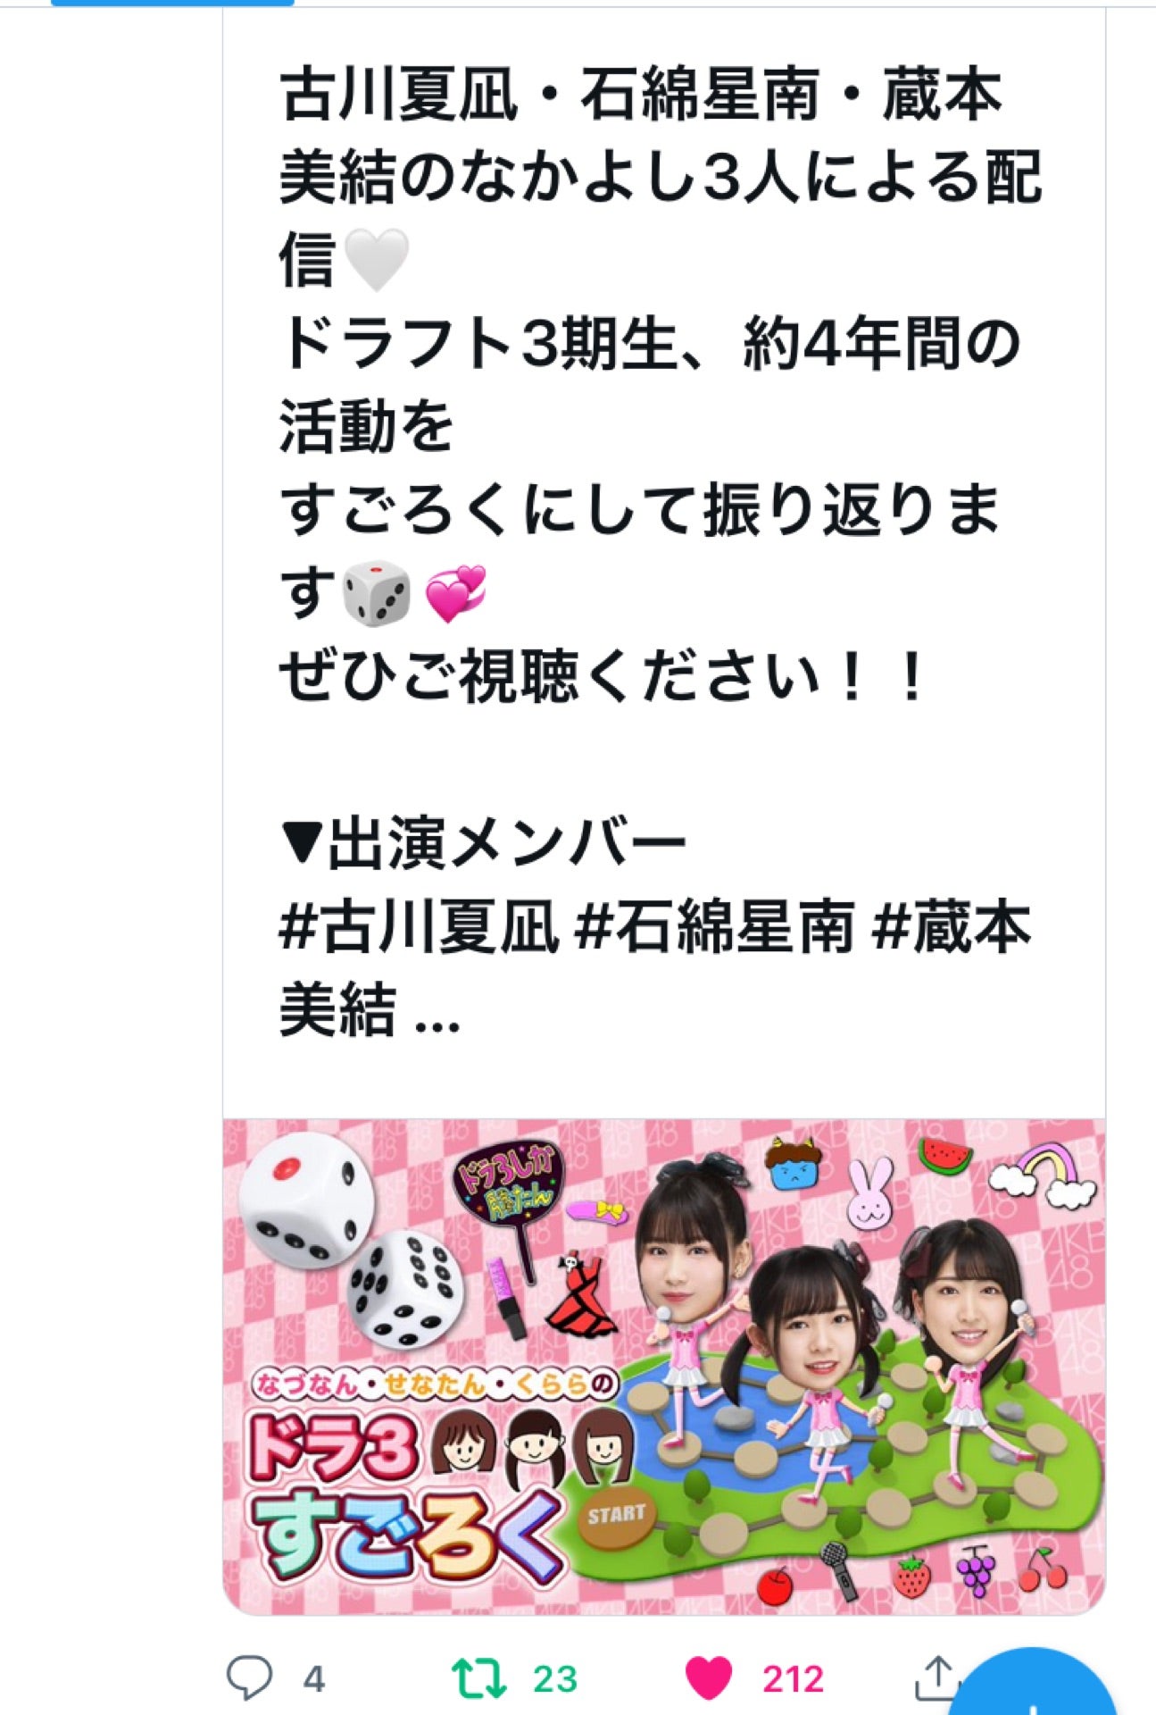This screenshot has width=1156, height=1715.
Task: Open the hashtag #石綿星南
Action: point(716,927)
